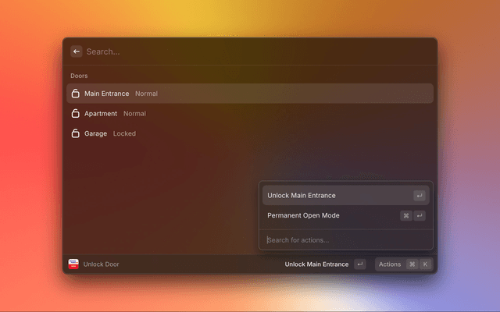Image resolution: width=500 pixels, height=312 pixels.
Task: Click Unlock Main Entrance in the footer
Action: pos(316,264)
